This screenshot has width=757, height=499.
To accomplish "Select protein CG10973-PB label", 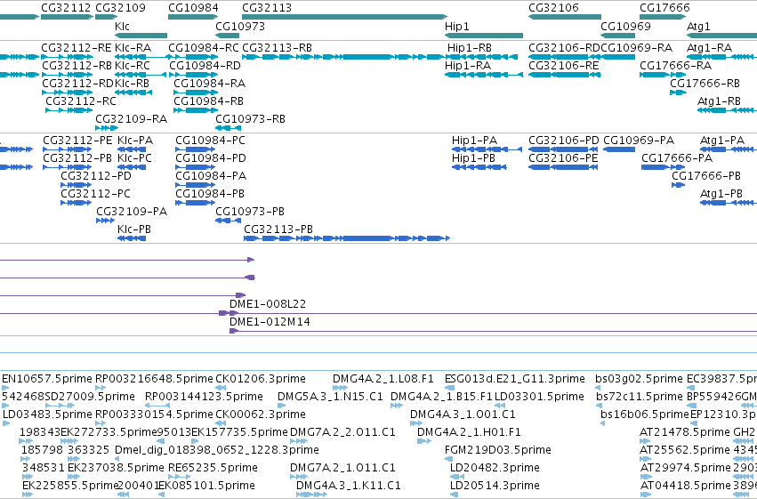I will coord(250,212).
